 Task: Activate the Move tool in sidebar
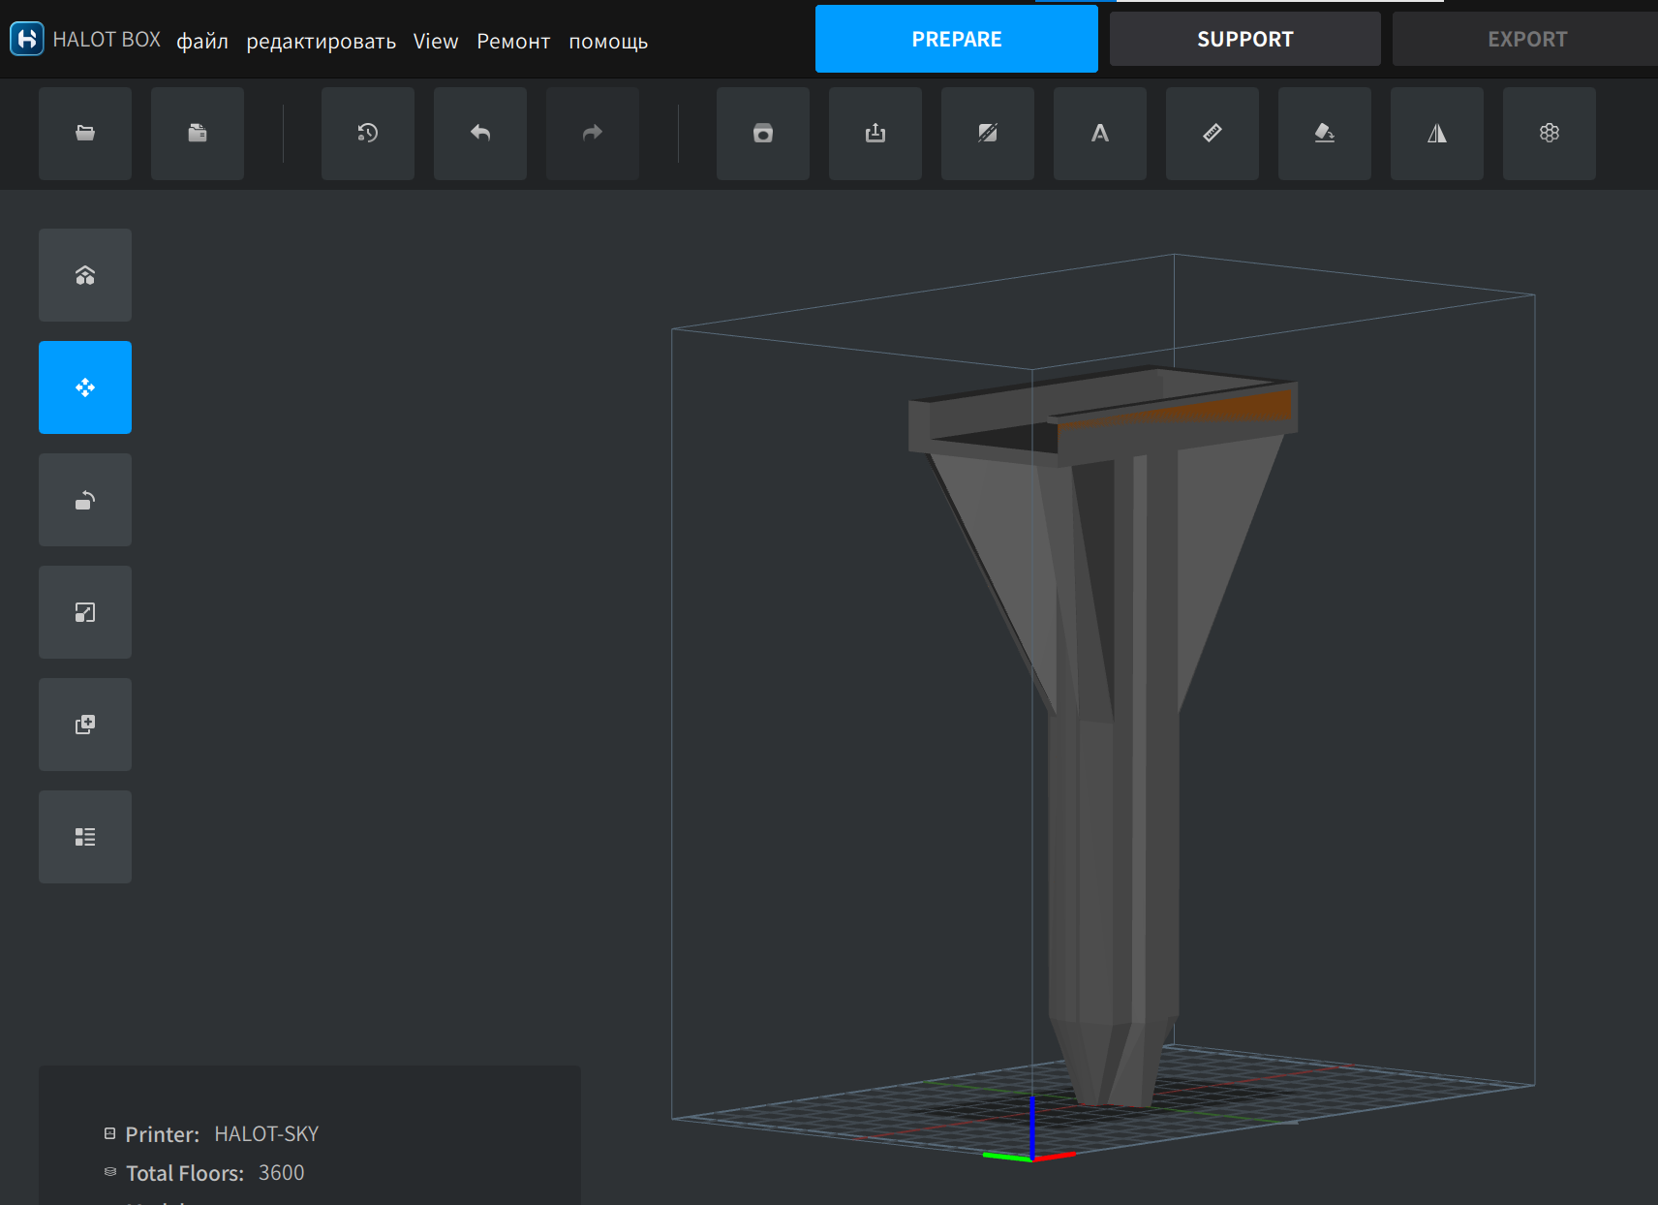coord(85,387)
